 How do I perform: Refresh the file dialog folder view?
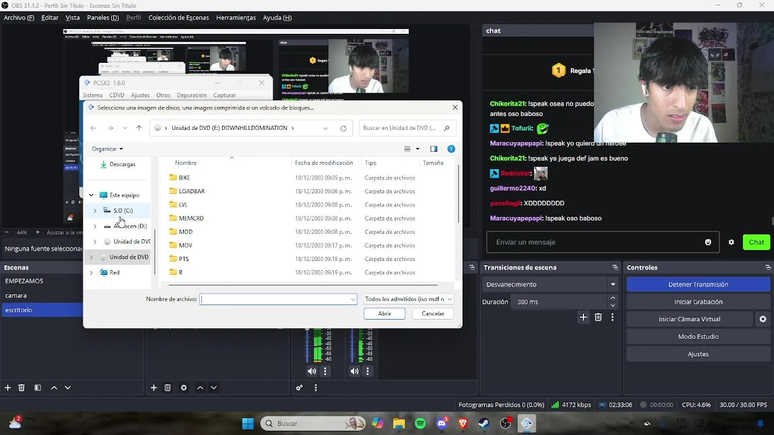(x=343, y=128)
